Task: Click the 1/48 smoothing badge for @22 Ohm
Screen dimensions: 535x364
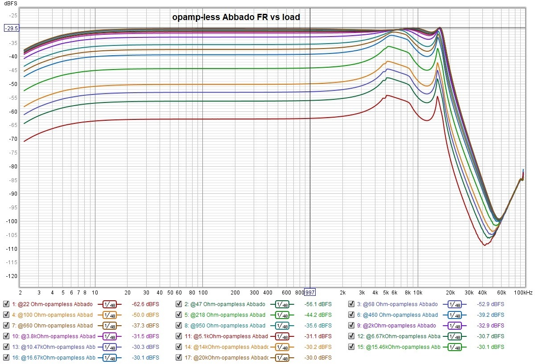Action: (x=109, y=305)
